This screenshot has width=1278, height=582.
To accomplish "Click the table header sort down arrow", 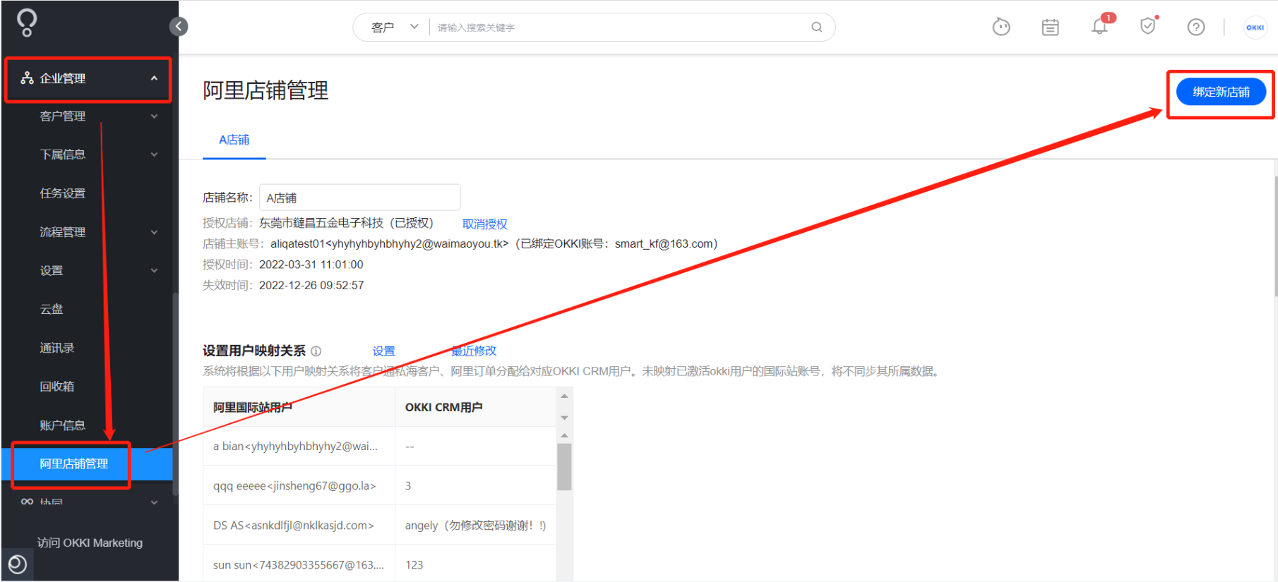I will point(564,418).
